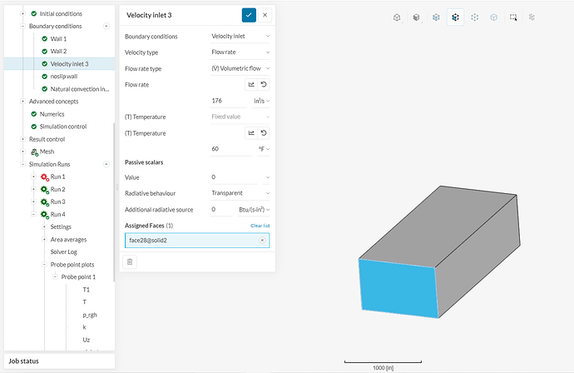Edit Additional radiative source value field
Viewport: 574px width, 373px height.
[x=220, y=209]
